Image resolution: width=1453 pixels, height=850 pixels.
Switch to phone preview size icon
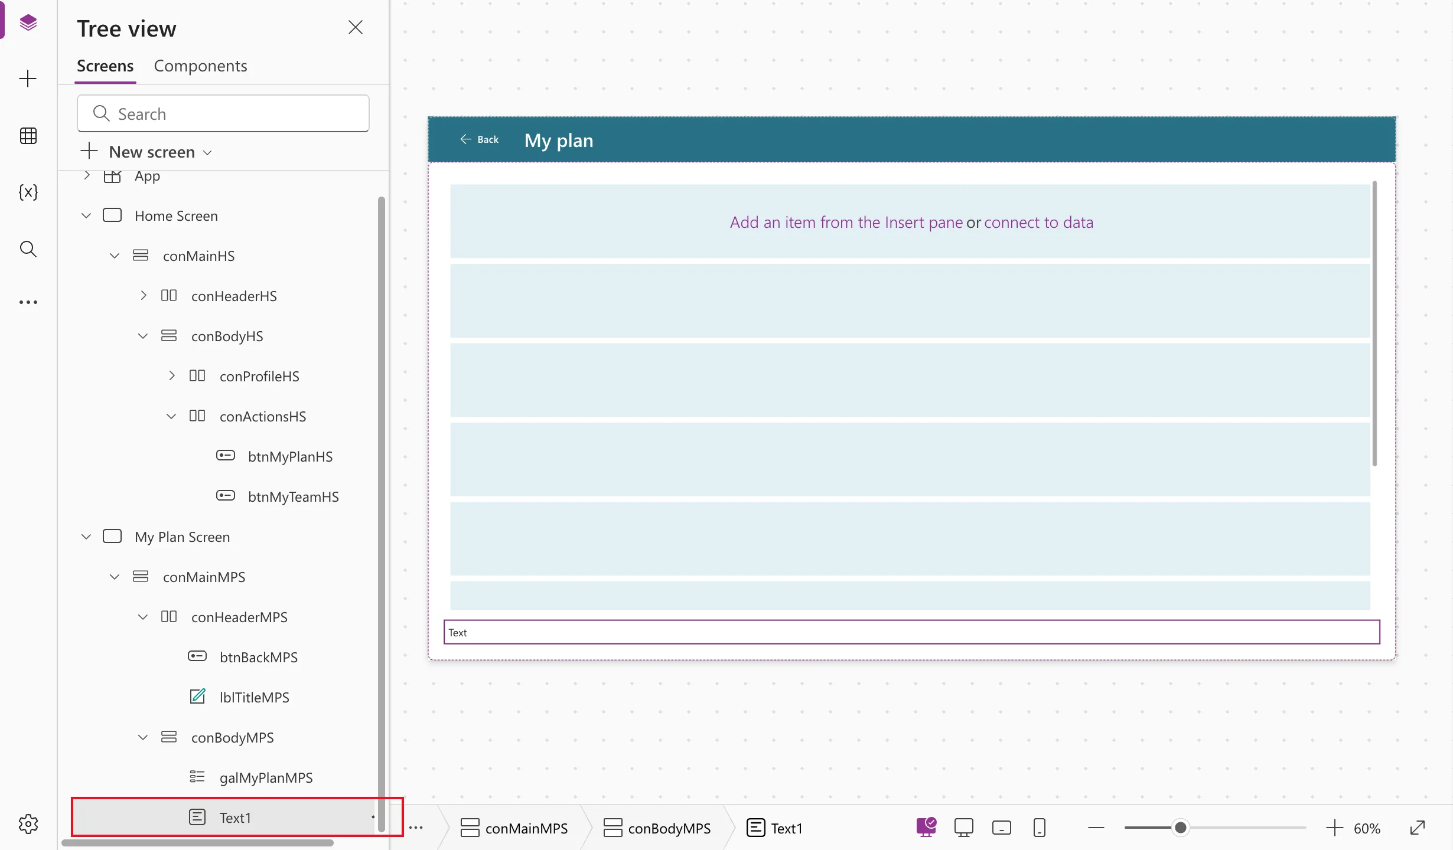pos(1040,828)
